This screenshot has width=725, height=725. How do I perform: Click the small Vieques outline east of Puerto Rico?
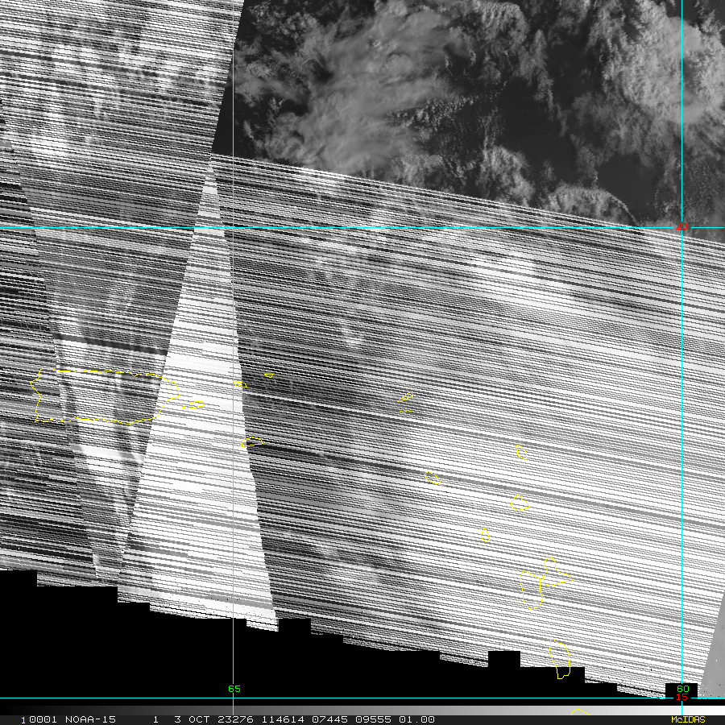coord(193,405)
